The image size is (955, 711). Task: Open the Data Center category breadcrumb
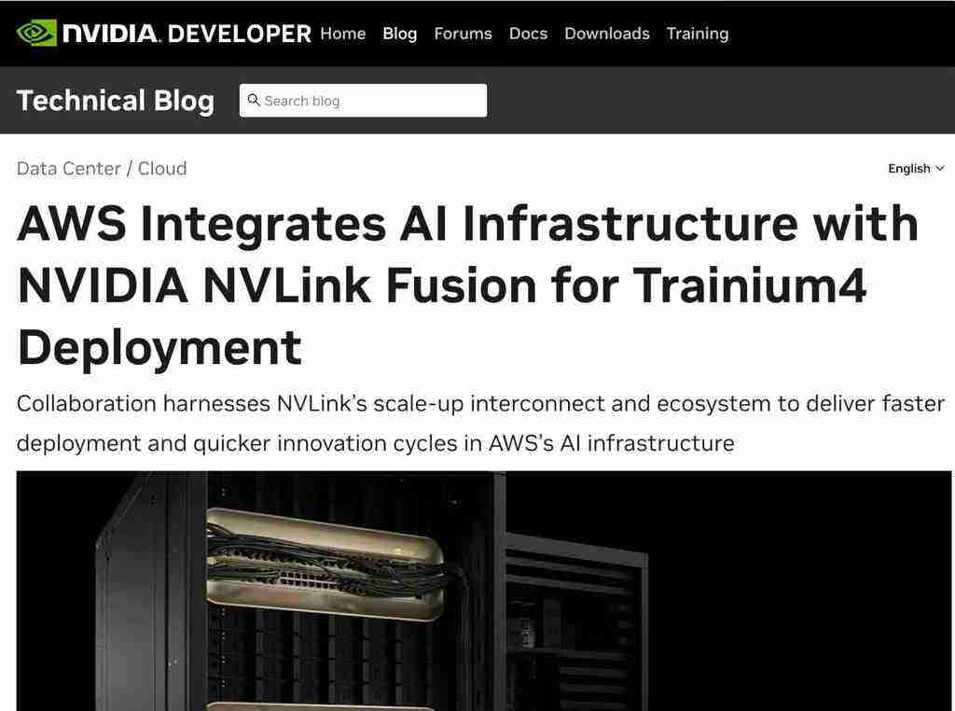point(69,169)
